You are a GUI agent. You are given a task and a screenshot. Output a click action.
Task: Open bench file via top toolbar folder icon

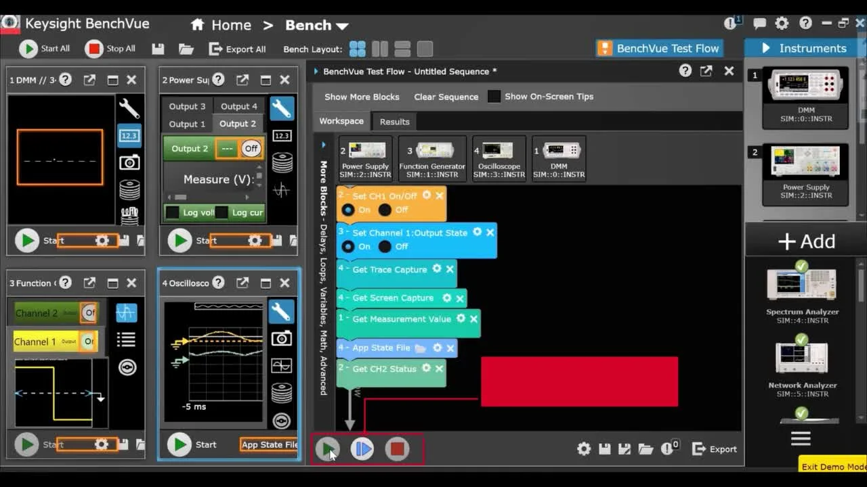pyautogui.click(x=186, y=49)
